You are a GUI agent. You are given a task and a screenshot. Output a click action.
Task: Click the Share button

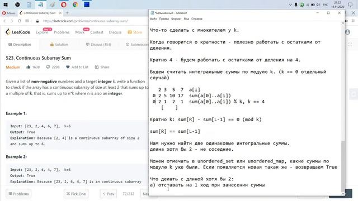pyautogui.click(x=102, y=67)
